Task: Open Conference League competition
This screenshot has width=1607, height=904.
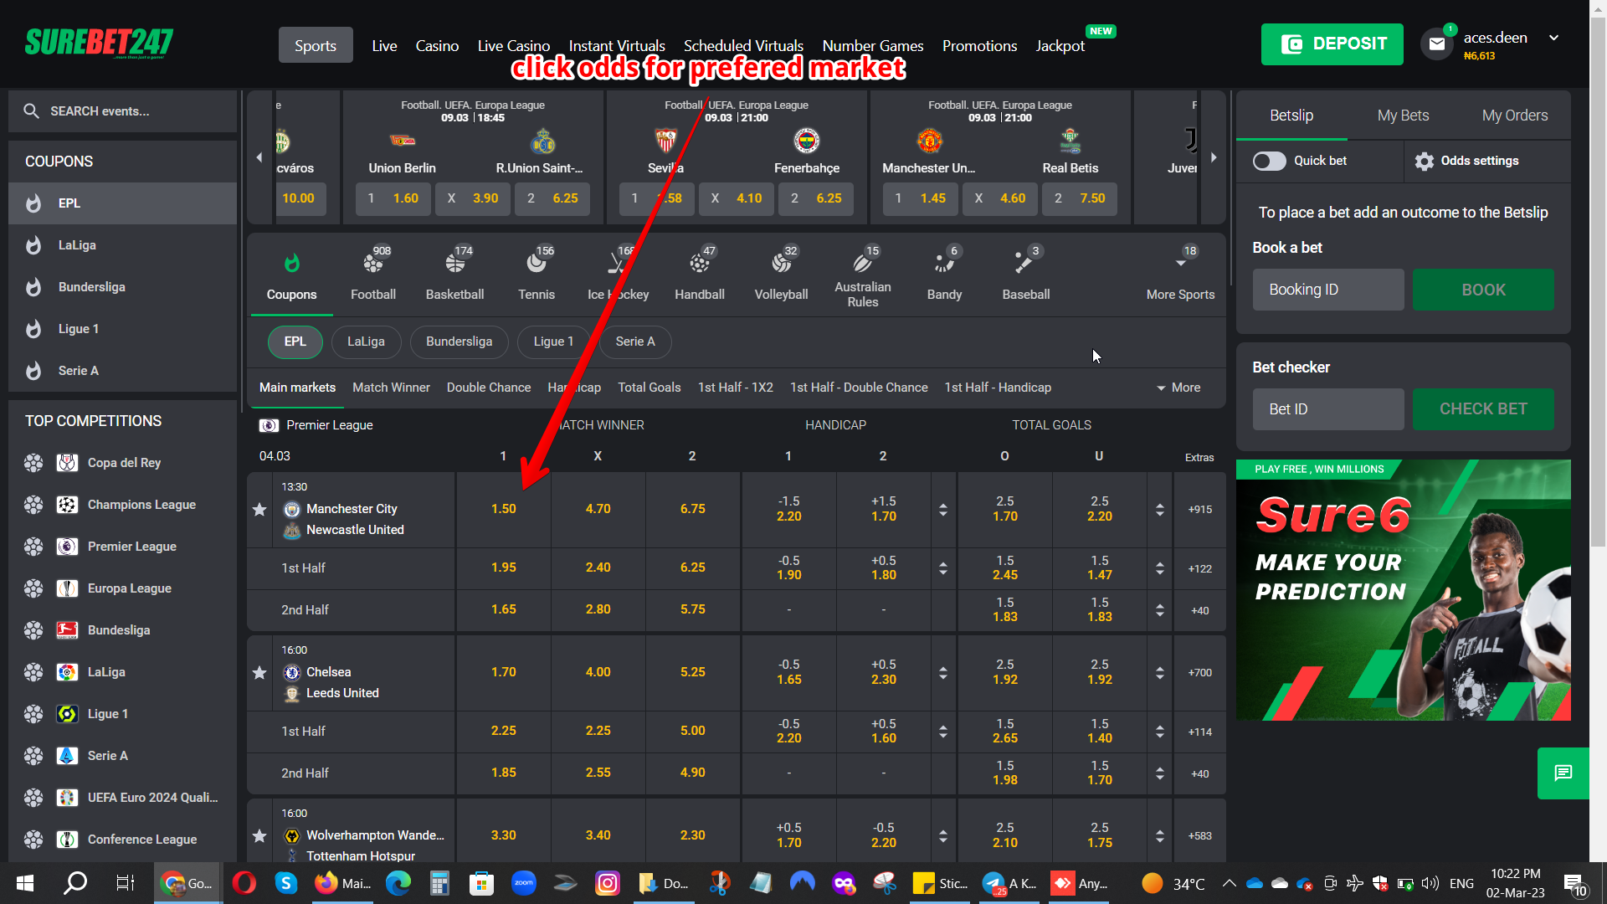Action: 142,840
